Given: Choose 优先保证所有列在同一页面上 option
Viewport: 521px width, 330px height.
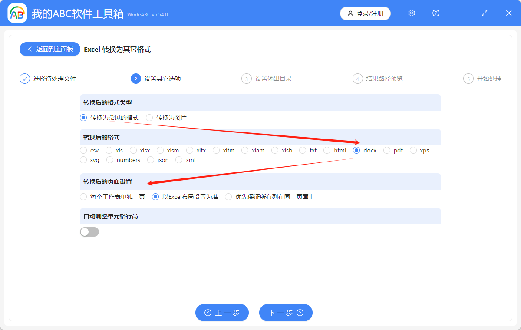Looking at the screenshot, I should 228,196.
